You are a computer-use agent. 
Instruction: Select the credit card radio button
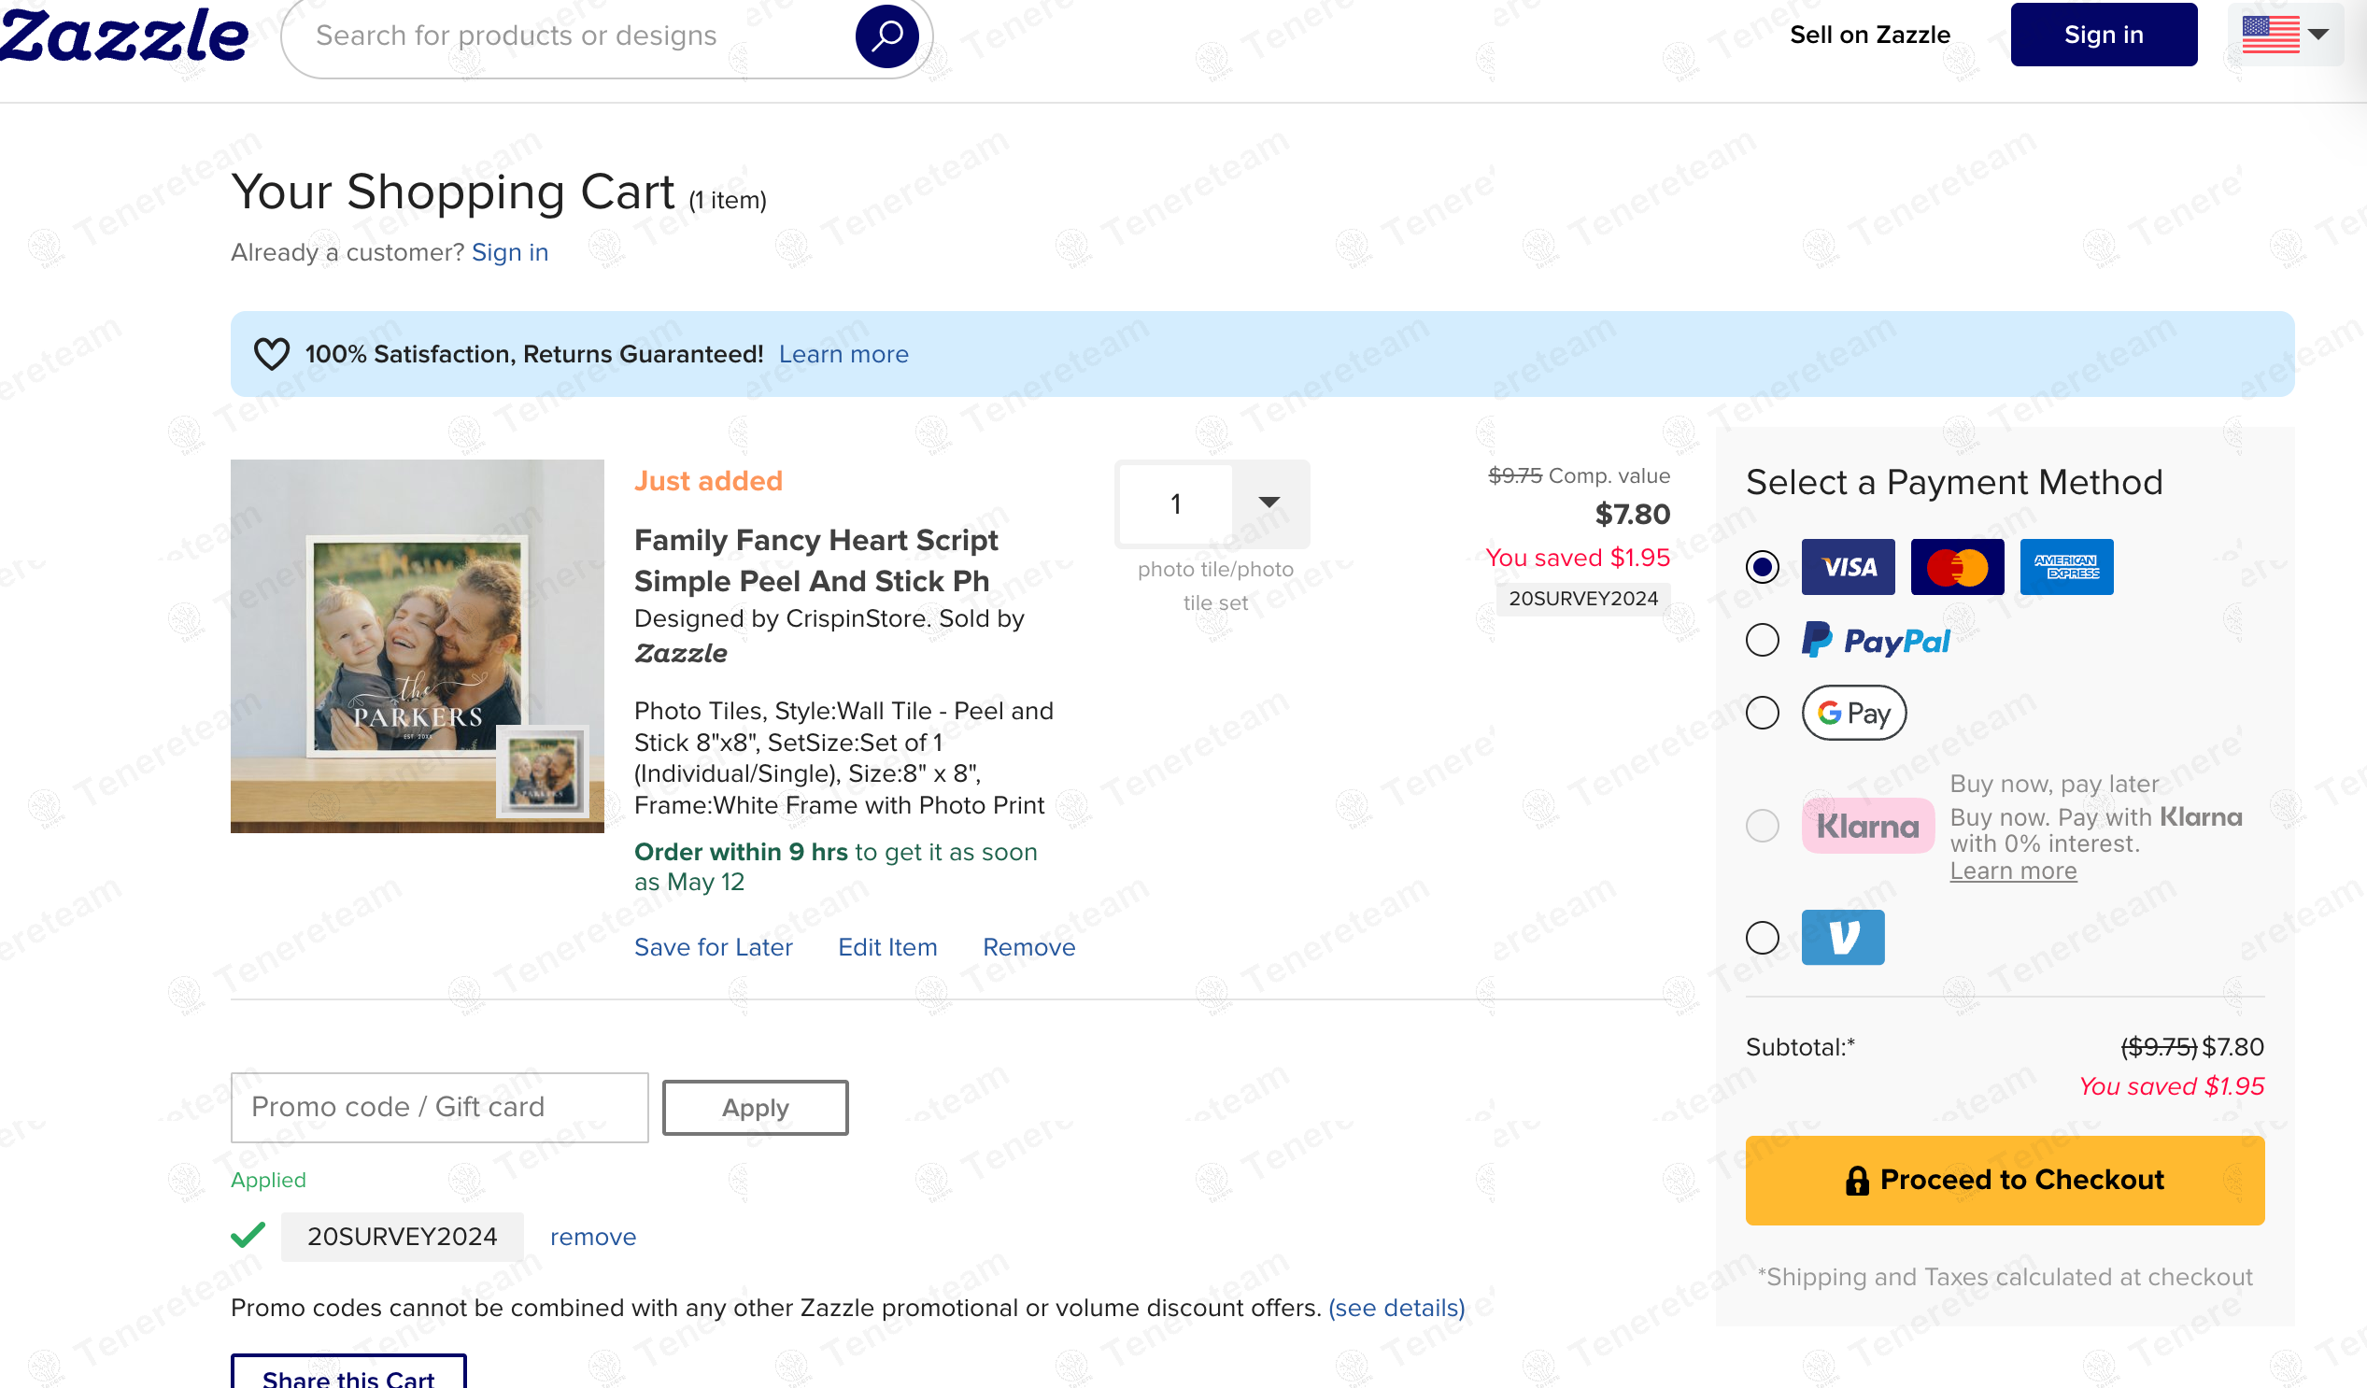pos(1762,567)
